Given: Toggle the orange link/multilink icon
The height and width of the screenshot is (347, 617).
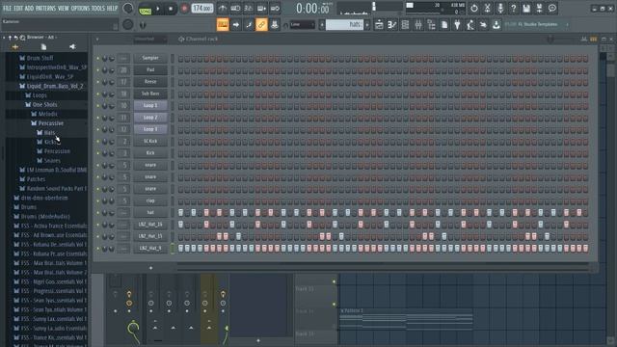Looking at the screenshot, I should (261, 25).
